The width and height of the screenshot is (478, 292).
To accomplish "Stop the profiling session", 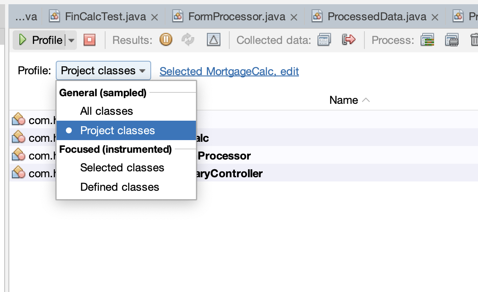I will tap(90, 40).
